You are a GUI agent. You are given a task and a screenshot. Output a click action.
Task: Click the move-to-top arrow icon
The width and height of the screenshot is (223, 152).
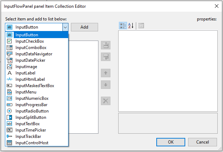[x=106, y=45]
